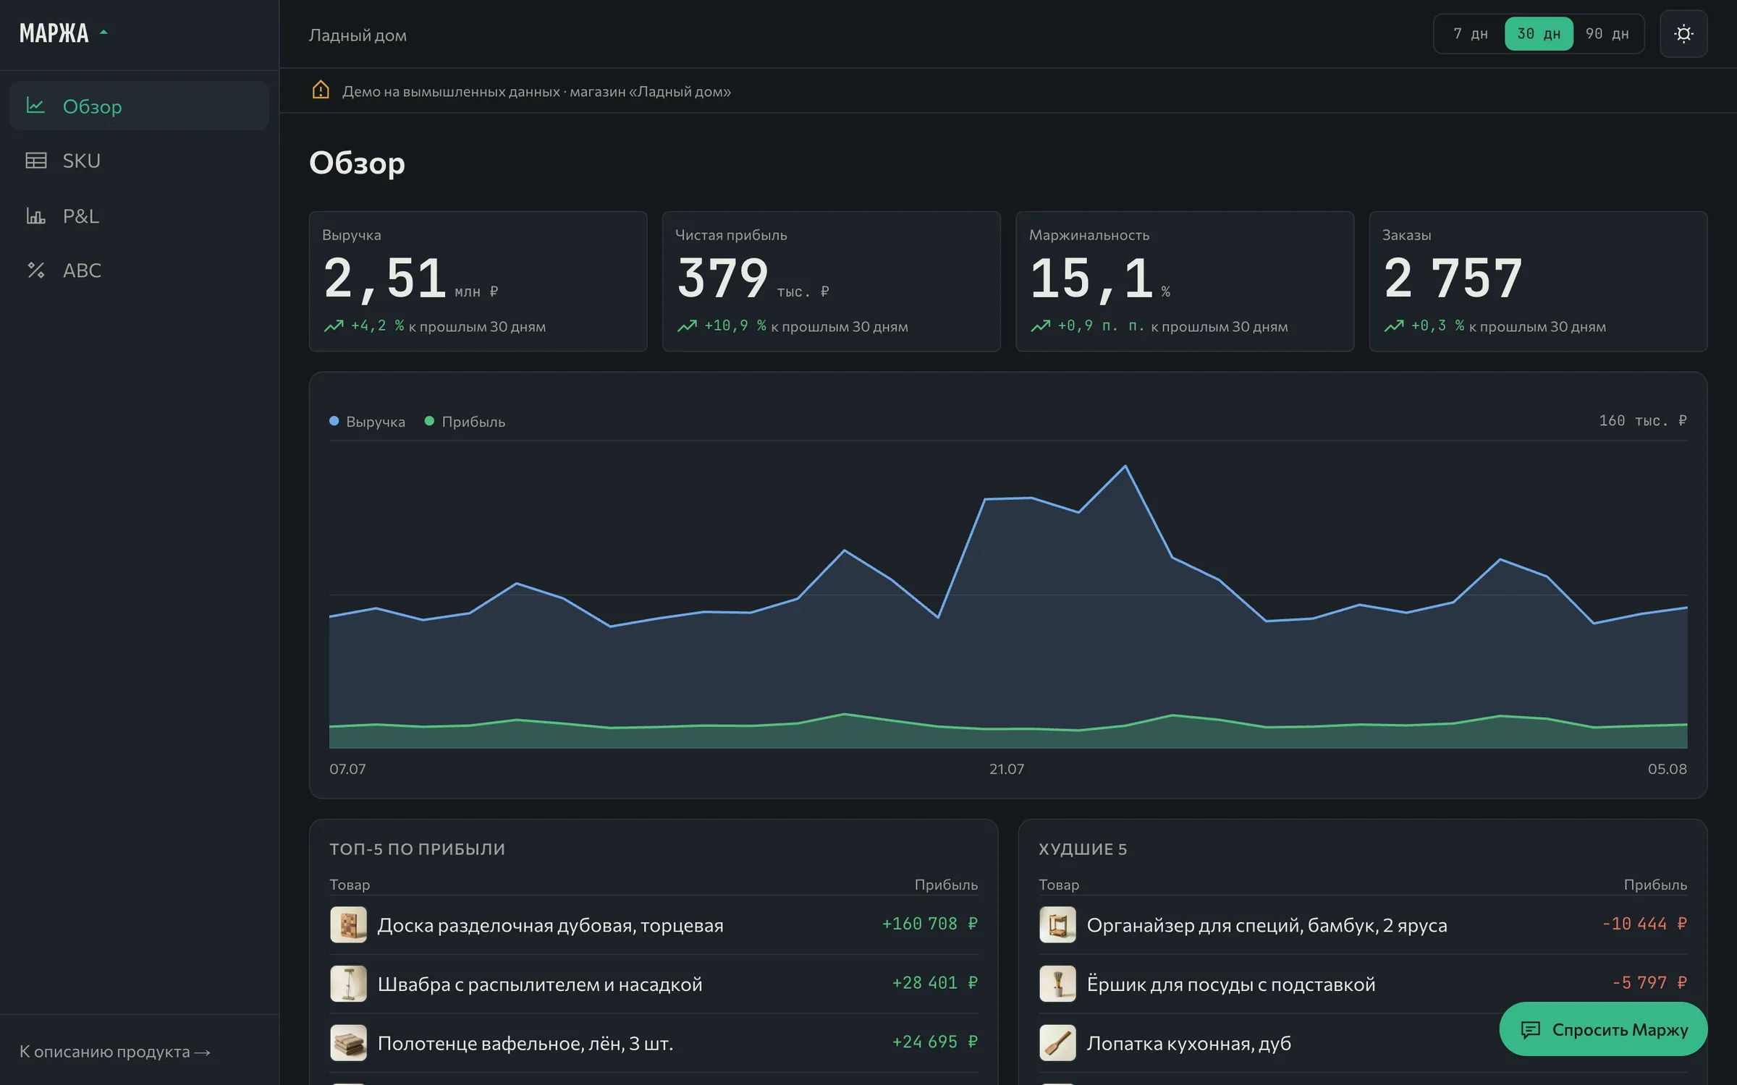
Task: Click the -10 444 ₽ loss value
Action: click(1644, 924)
